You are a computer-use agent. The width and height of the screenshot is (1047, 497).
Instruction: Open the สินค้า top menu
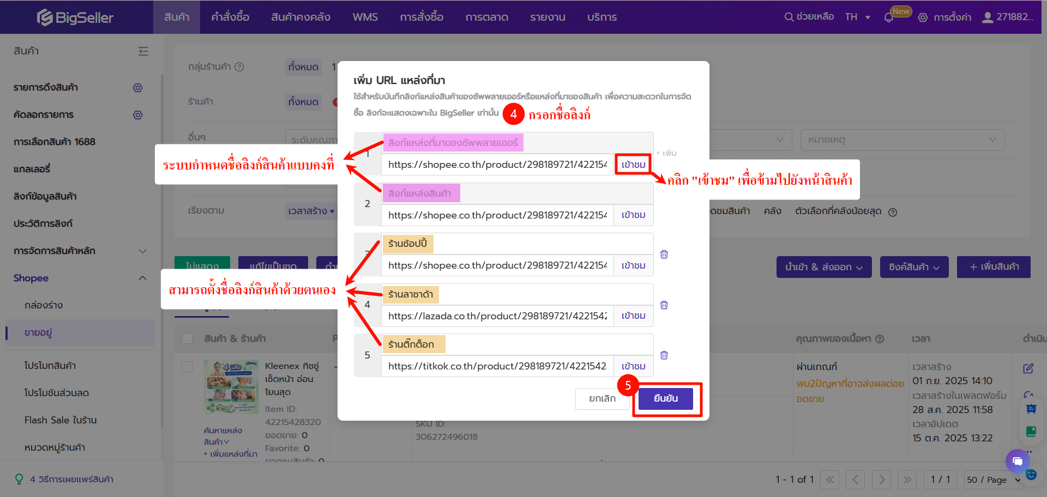click(x=177, y=17)
